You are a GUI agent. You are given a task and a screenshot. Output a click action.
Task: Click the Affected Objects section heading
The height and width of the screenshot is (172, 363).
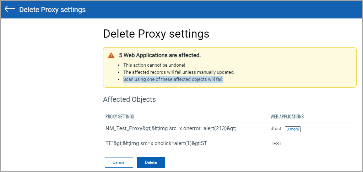[129, 99]
